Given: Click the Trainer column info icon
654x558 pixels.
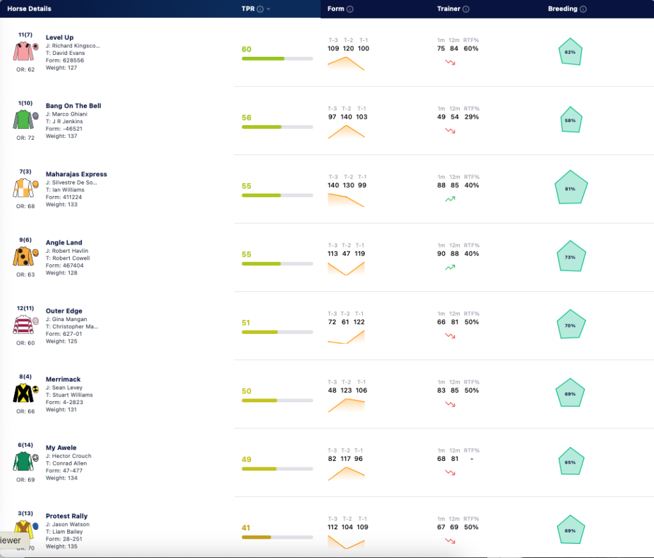Looking at the screenshot, I should point(466,9).
